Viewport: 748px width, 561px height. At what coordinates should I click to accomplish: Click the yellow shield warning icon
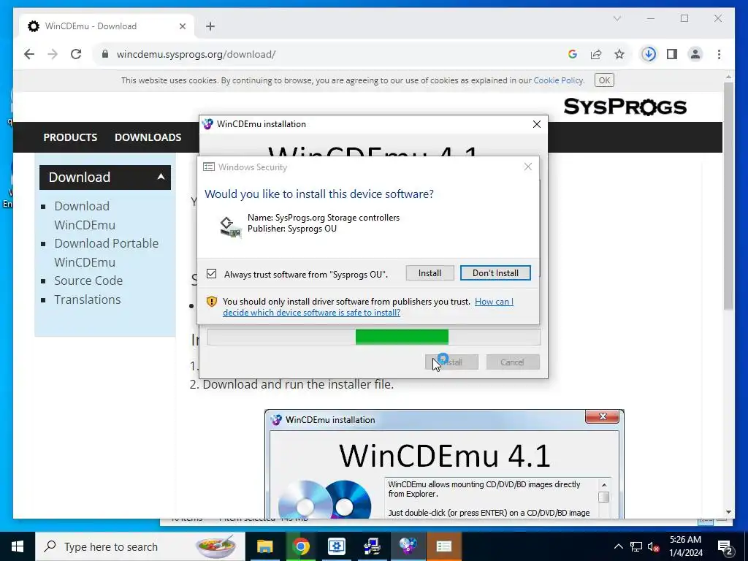point(212,302)
